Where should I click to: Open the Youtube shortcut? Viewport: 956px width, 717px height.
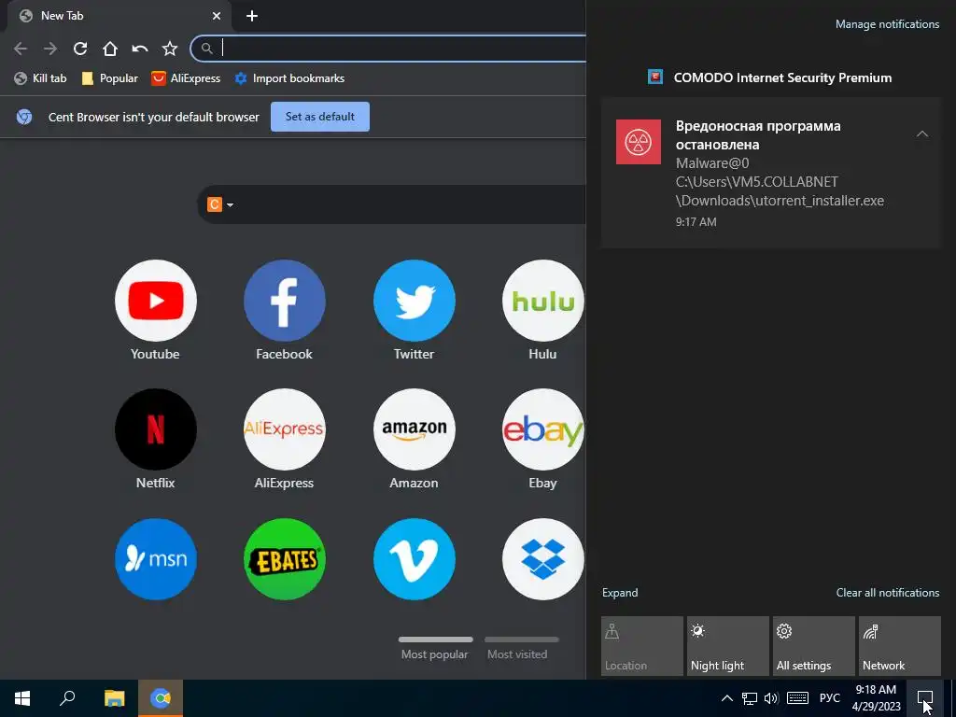(x=156, y=301)
